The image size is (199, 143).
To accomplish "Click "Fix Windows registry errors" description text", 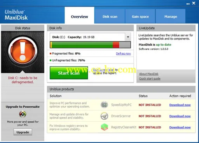I will 68,127.
